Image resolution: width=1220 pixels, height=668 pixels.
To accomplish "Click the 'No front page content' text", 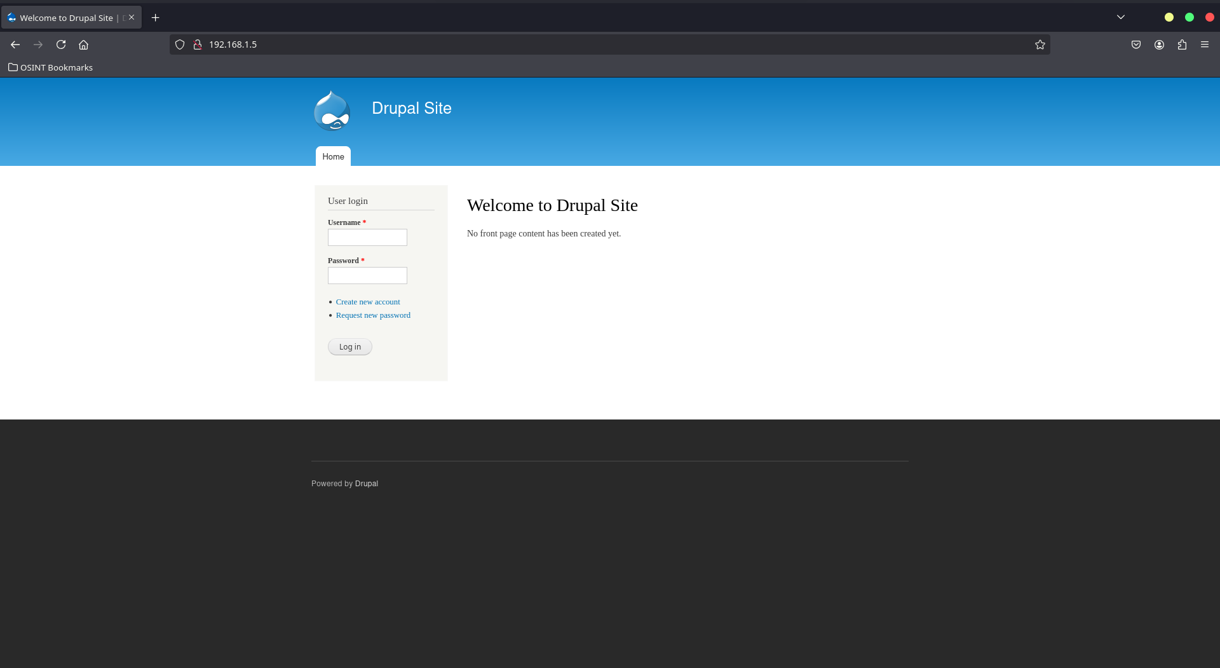I will 544,233.
